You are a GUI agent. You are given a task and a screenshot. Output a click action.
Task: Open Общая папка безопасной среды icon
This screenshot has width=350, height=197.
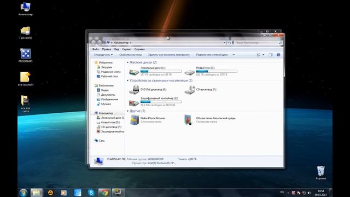point(188,120)
